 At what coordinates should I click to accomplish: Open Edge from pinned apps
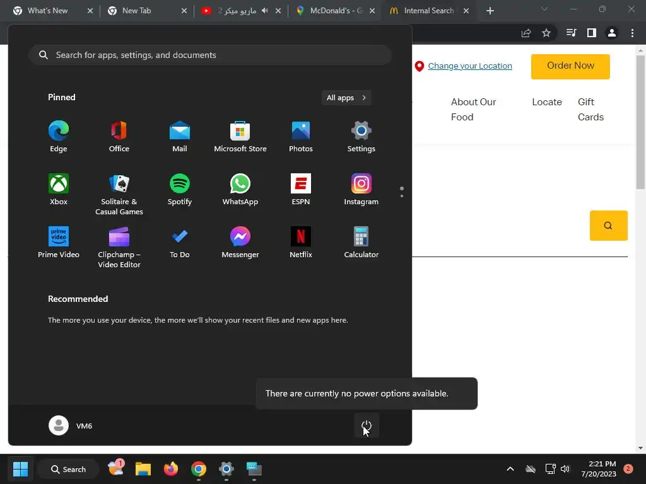(x=59, y=137)
